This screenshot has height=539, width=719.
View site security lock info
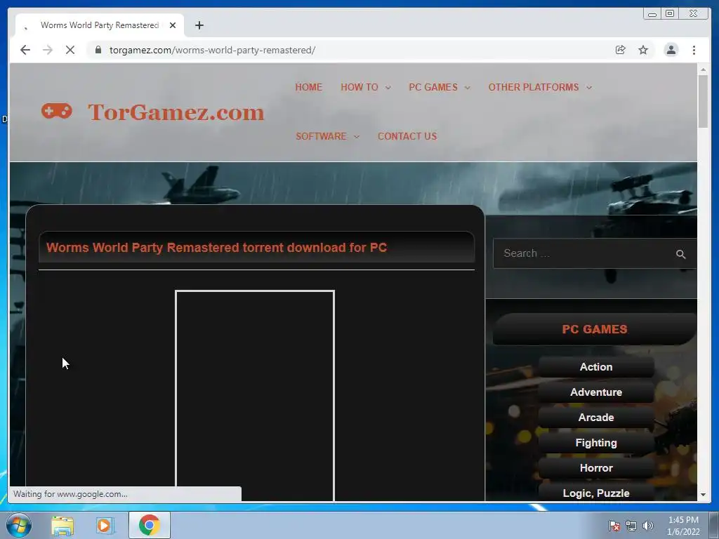[x=98, y=50]
